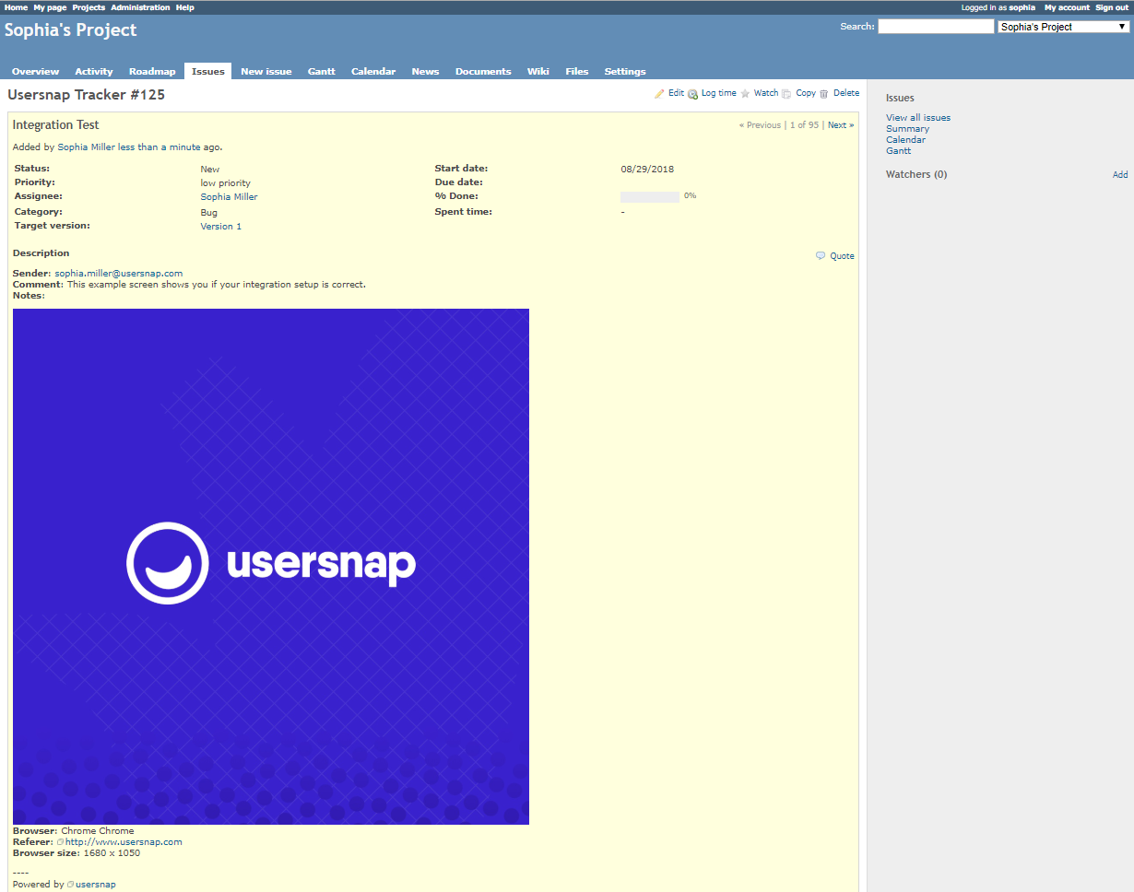Click Add next to Watchers
This screenshot has height=892, width=1134.
click(x=1120, y=175)
